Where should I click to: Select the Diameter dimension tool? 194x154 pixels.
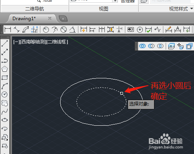[64, 29]
